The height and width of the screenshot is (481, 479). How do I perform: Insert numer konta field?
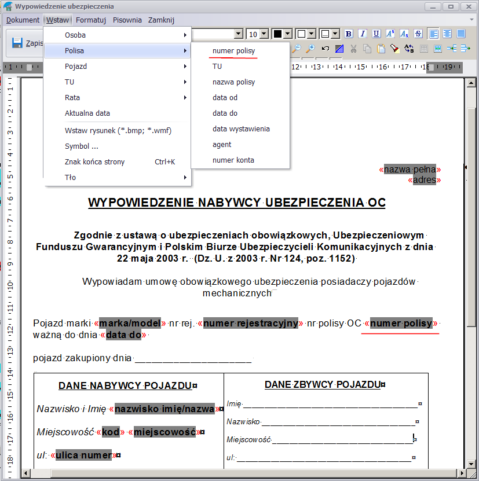point(240,160)
